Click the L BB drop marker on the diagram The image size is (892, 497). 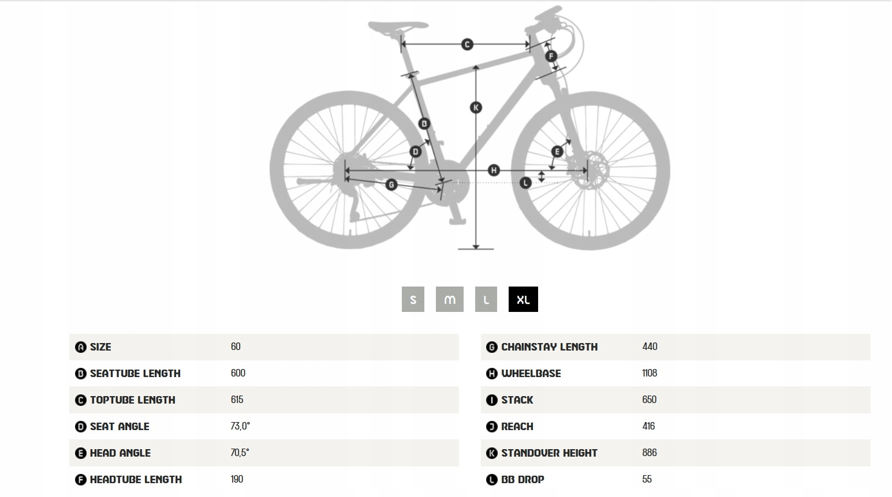pos(525,183)
